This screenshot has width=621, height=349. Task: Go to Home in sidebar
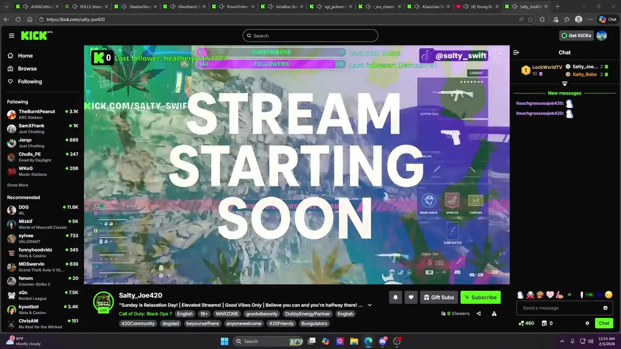pyautogui.click(x=20, y=56)
